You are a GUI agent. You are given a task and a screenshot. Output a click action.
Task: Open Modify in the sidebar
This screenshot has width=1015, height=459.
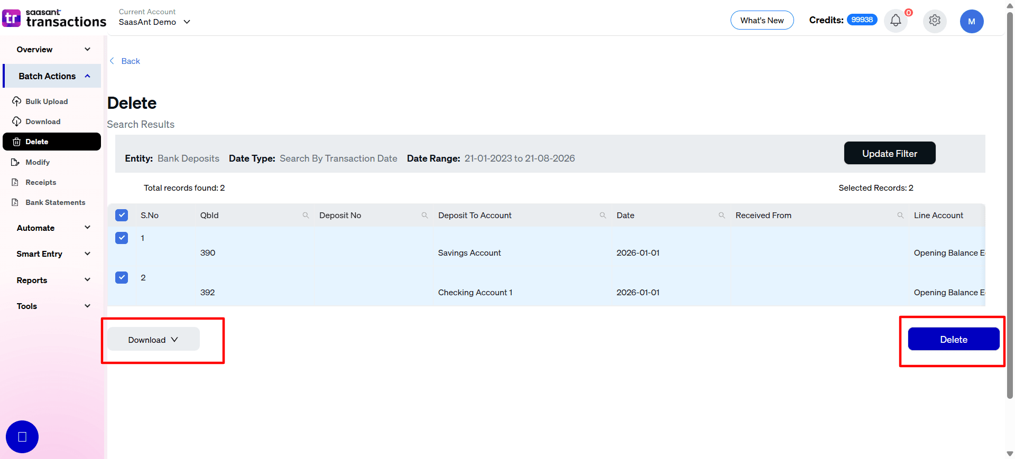click(38, 162)
